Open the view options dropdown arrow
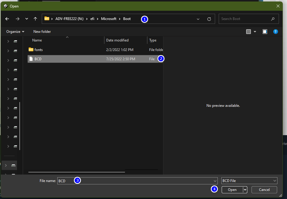The width and height of the screenshot is (287, 199). (x=255, y=32)
